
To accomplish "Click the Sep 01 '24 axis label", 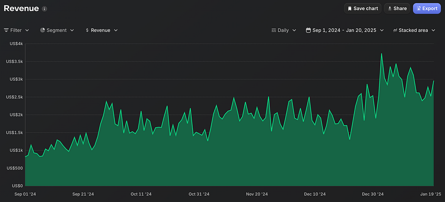I will [x=25, y=194].
